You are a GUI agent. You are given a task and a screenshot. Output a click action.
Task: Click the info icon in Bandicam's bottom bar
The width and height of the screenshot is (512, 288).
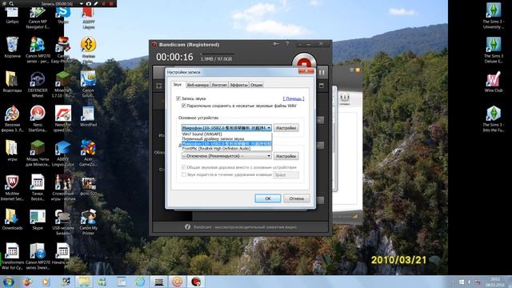coord(187,226)
